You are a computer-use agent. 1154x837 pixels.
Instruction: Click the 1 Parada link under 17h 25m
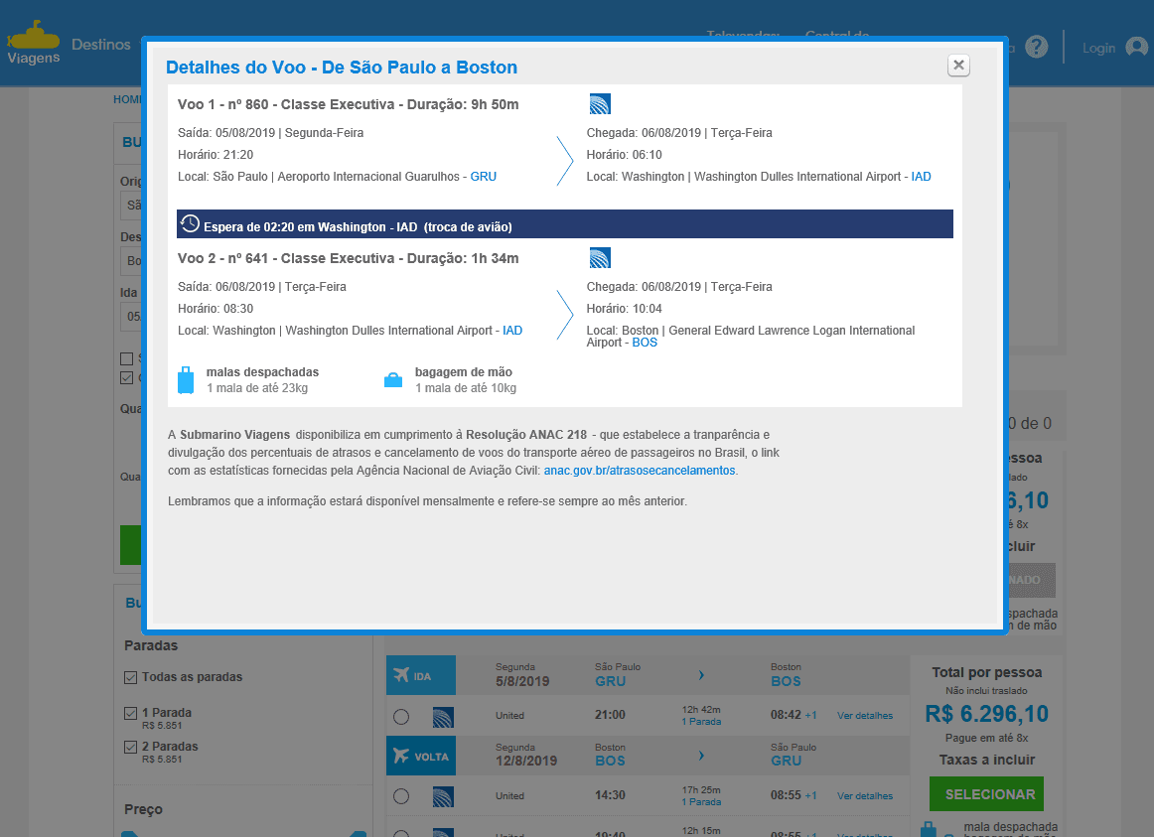click(701, 801)
